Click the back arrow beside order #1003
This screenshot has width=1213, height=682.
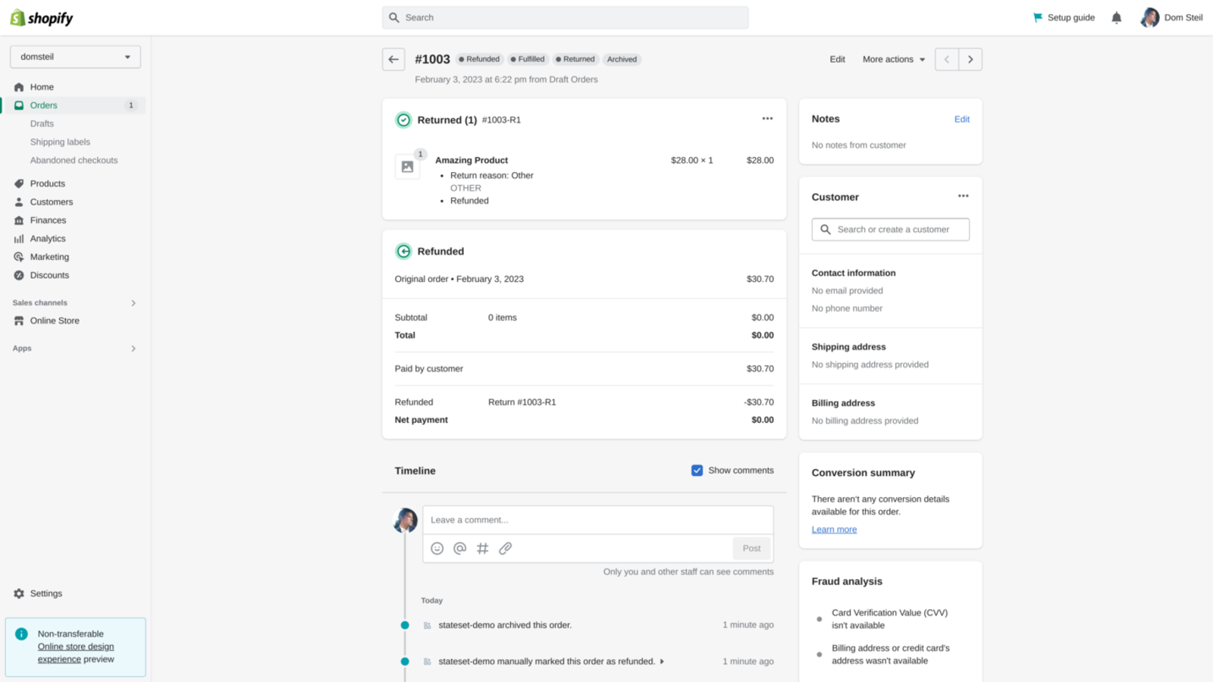(393, 59)
